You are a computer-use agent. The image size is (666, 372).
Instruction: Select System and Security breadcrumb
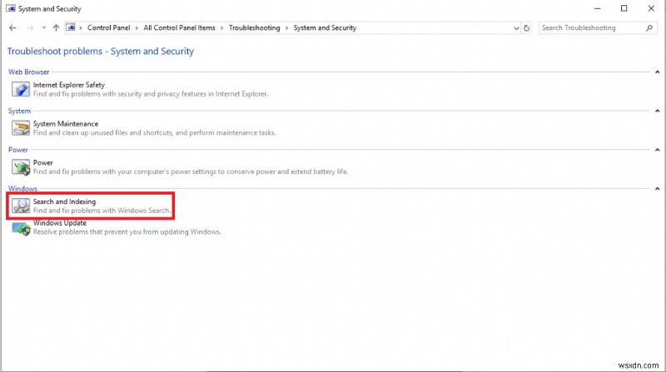click(325, 27)
